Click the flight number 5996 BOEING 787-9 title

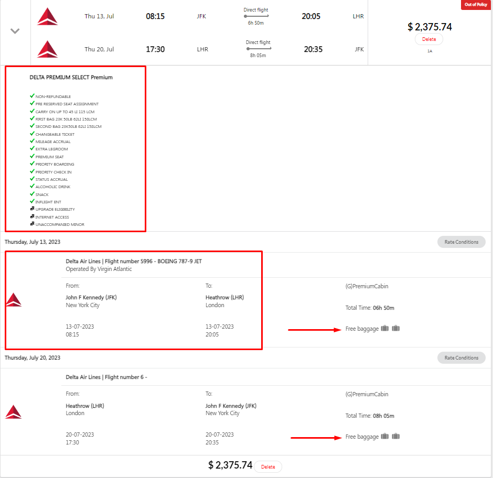pos(134,261)
